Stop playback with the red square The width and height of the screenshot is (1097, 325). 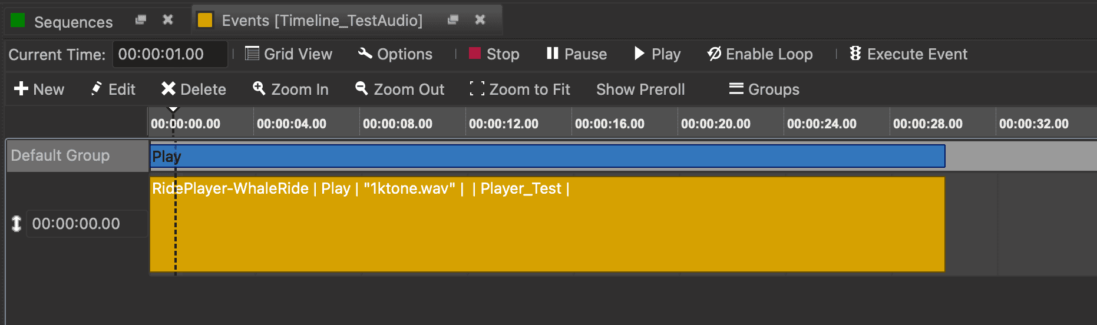pyautogui.click(x=475, y=54)
